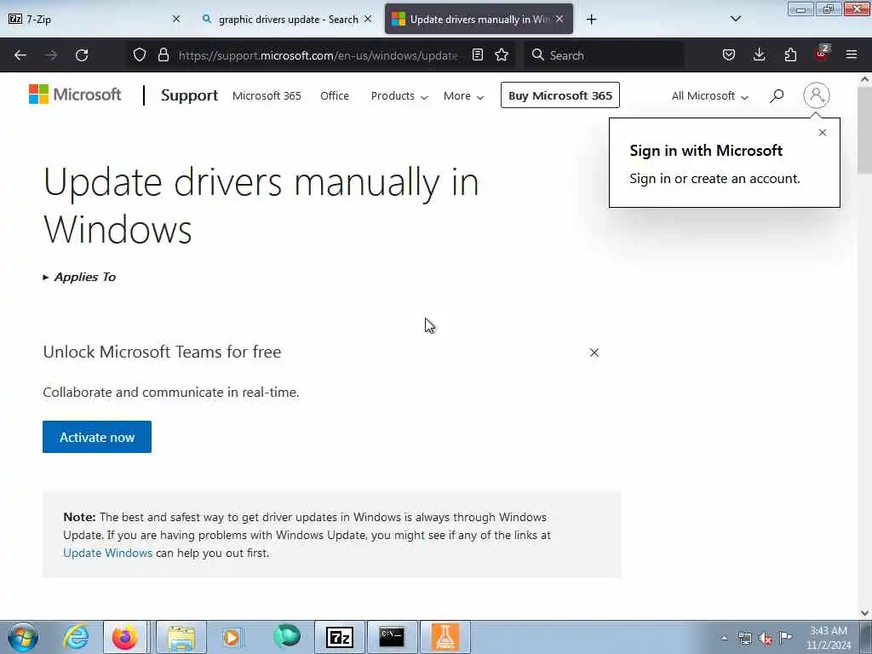The image size is (872, 654).
Task: Expand the All Microsoft dropdown
Action: 709,95
